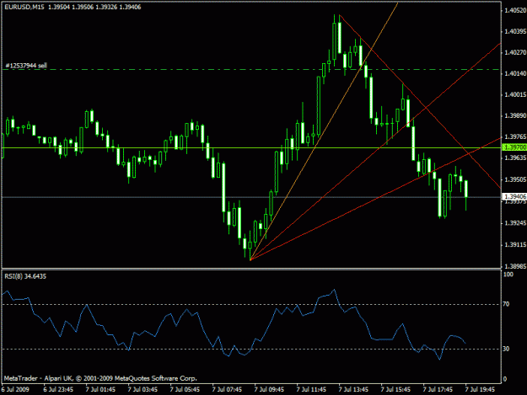This screenshot has width=527, height=395.
Task: Click the RSI(8) 34.6435 indicator label
Action: pyautogui.click(x=25, y=276)
